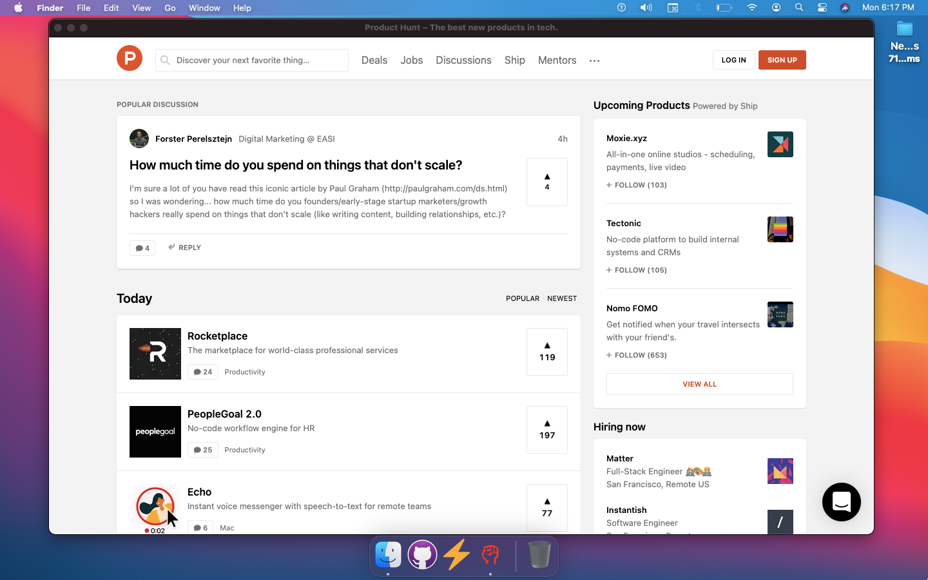Open comments on PeopleGoal 2.0

click(202, 449)
